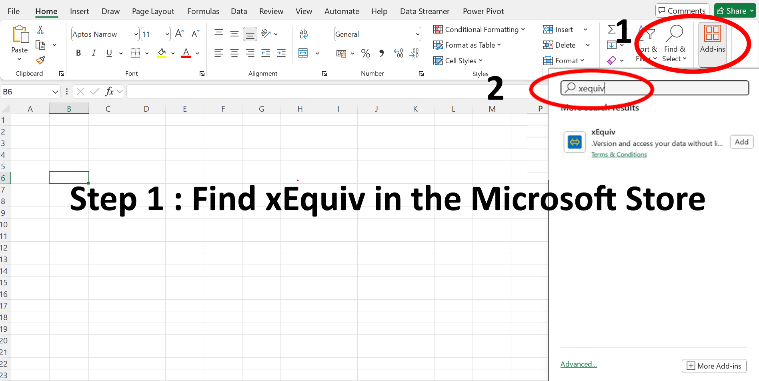Image resolution: width=759 pixels, height=381 pixels.
Task: Toggle Wrap Text option
Action: pos(304,34)
